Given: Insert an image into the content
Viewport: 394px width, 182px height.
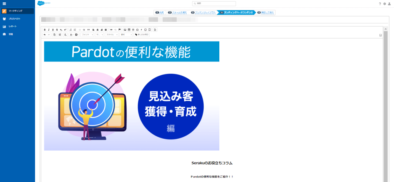Looking at the screenshot, I should click(x=125, y=30).
